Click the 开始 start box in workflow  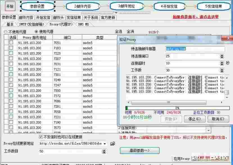10,6
